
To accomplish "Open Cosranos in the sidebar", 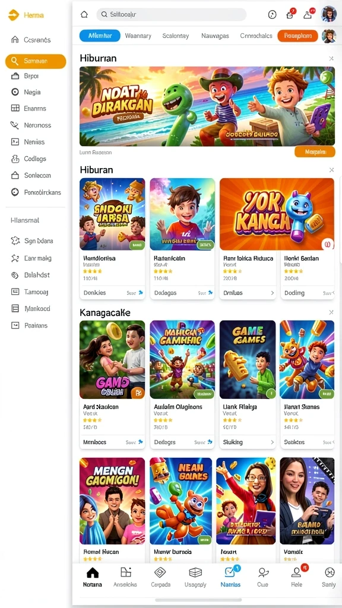I will [x=31, y=40].
